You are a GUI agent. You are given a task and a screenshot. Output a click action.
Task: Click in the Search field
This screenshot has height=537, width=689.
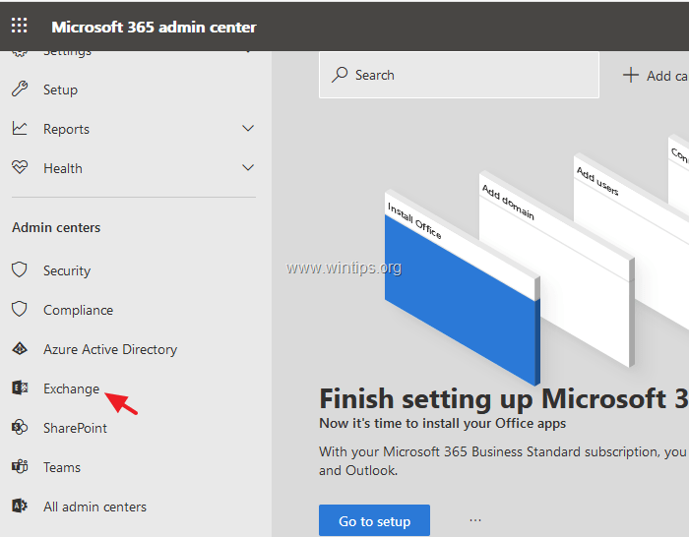(459, 75)
